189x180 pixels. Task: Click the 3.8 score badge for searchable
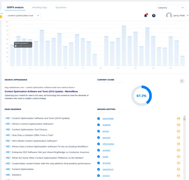178,118
